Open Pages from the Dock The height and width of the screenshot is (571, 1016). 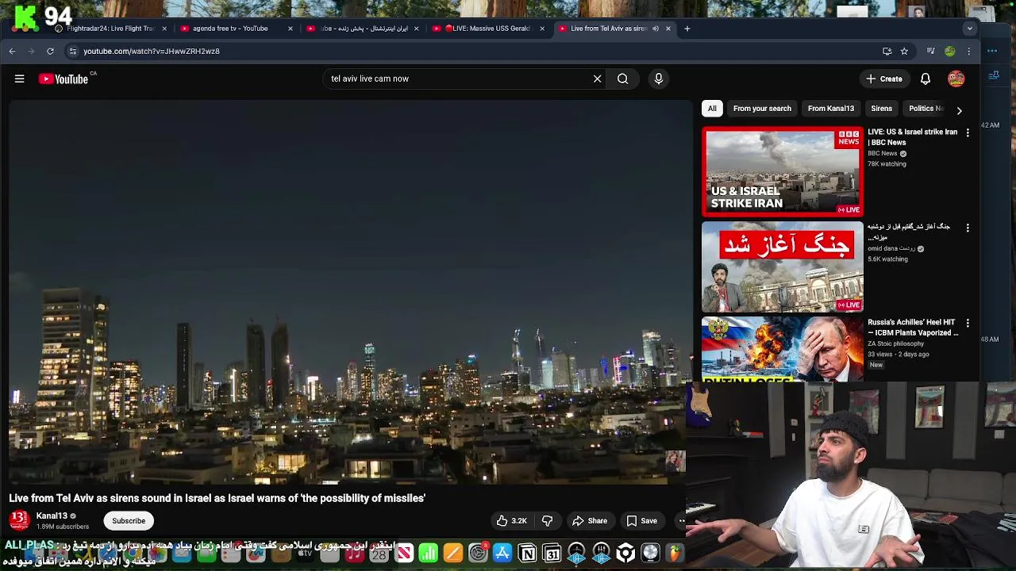point(453,553)
